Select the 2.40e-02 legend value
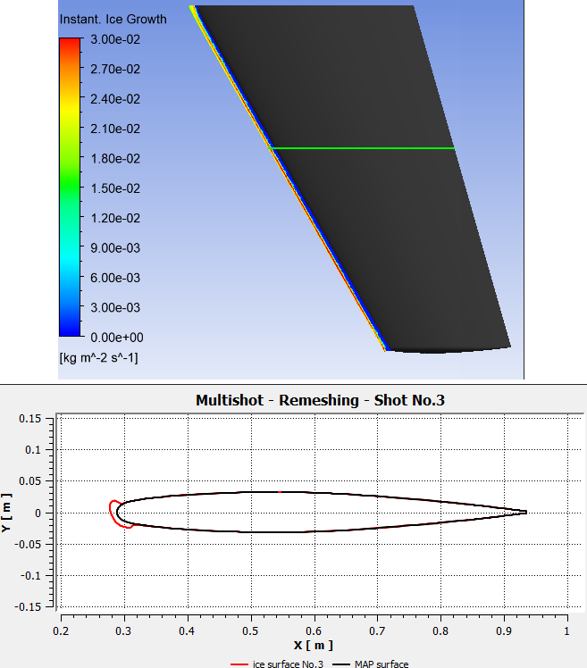This screenshot has height=668, width=587. tap(115, 99)
